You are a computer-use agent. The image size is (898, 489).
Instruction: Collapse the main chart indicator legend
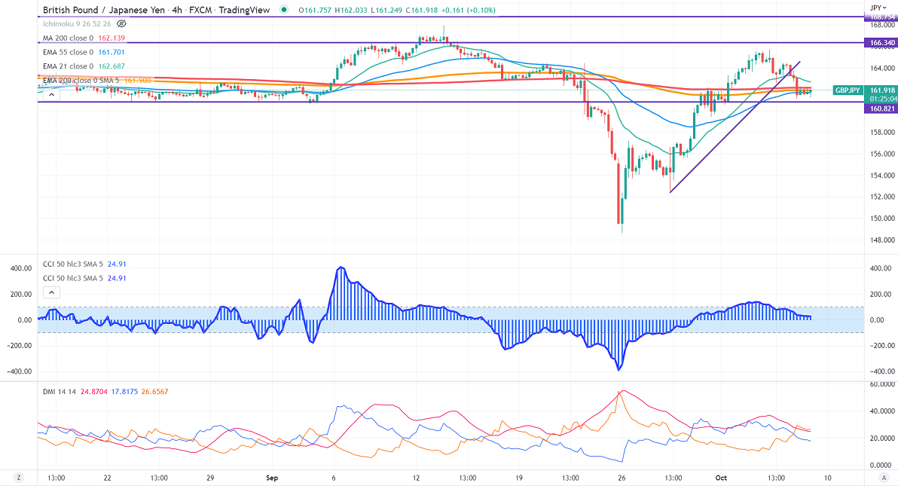coord(51,94)
